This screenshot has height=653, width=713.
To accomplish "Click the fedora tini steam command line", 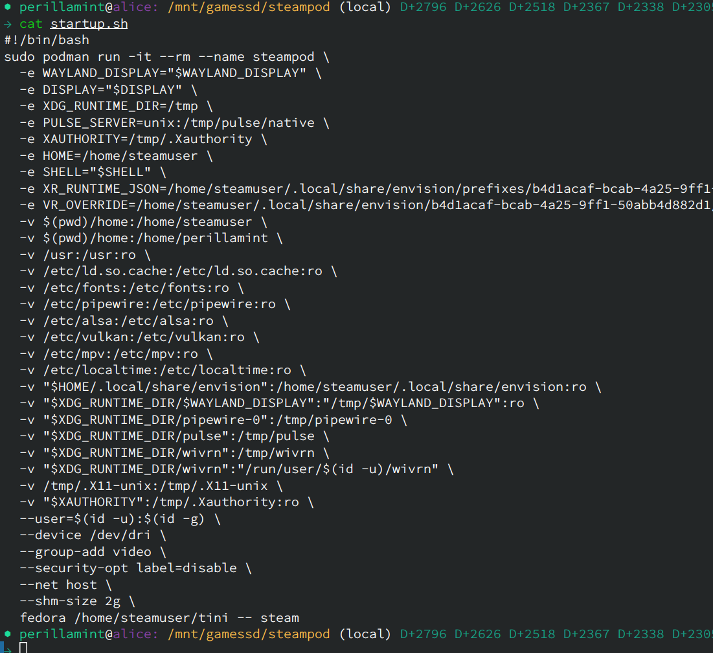I will pos(159,618).
